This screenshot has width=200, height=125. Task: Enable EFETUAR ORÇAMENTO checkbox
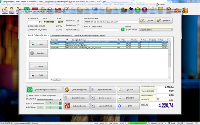click(28, 30)
